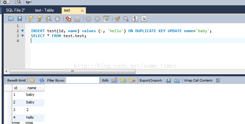Click the Wrap Cell Content: label
This screenshot has width=245, height=124.
(198, 81)
